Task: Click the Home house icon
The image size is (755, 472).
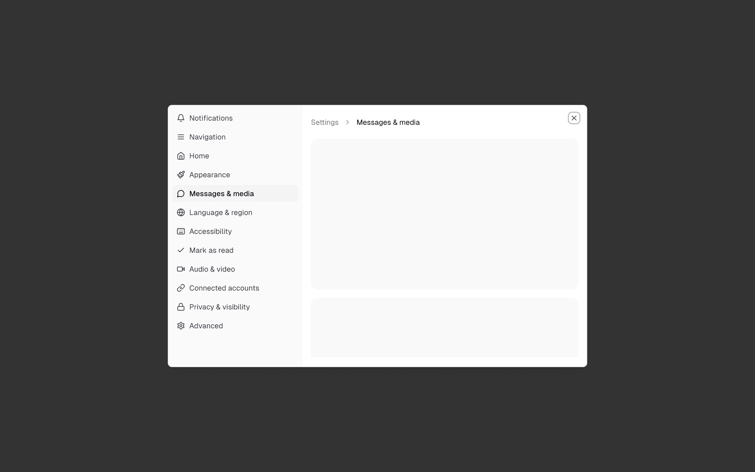Action: [180, 155]
